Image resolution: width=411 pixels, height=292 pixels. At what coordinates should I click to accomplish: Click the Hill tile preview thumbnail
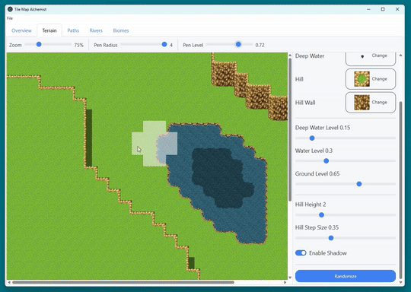(362, 79)
